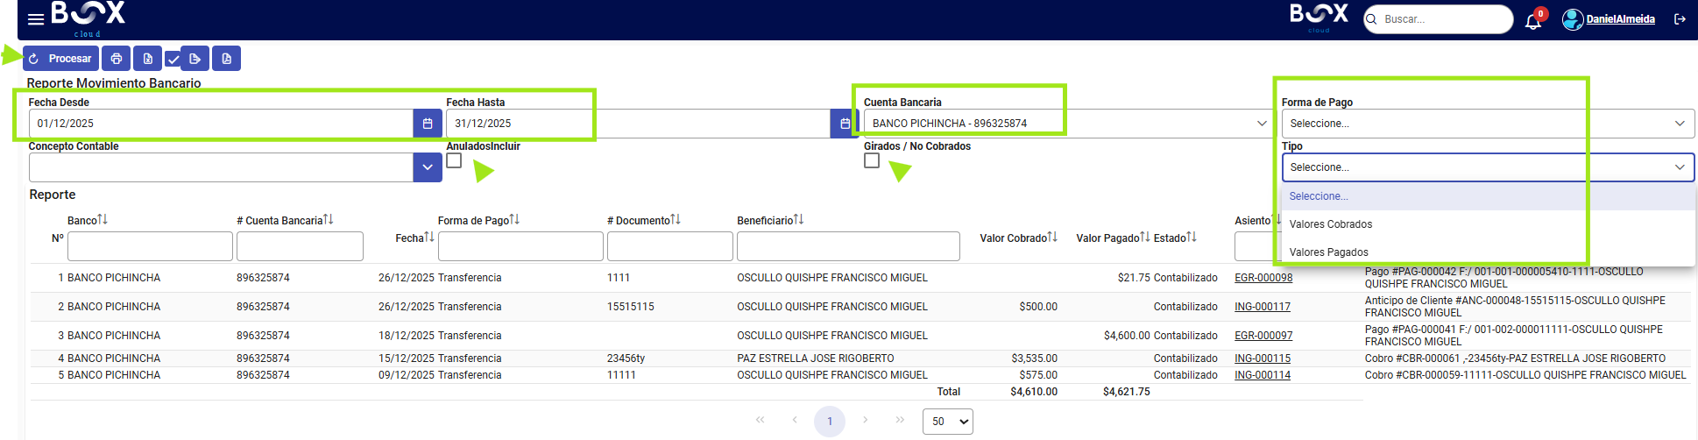The image size is (1698, 440).
Task: Open asiento link EGR-000098
Action: (x=1263, y=278)
